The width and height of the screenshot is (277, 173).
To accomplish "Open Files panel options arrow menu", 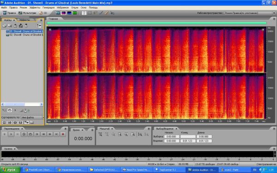I will [42, 20].
